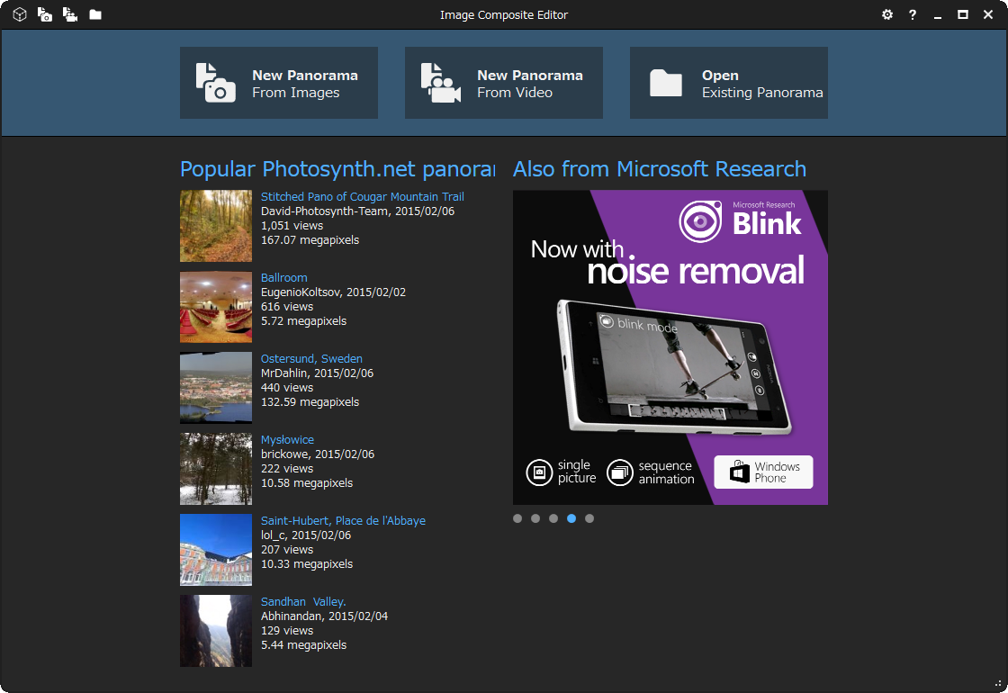1008x693 pixels.
Task: Click the Open folder icon in the toolbar
Action: coord(94,14)
